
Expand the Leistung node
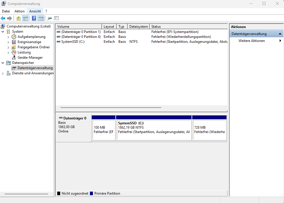pos(8,53)
